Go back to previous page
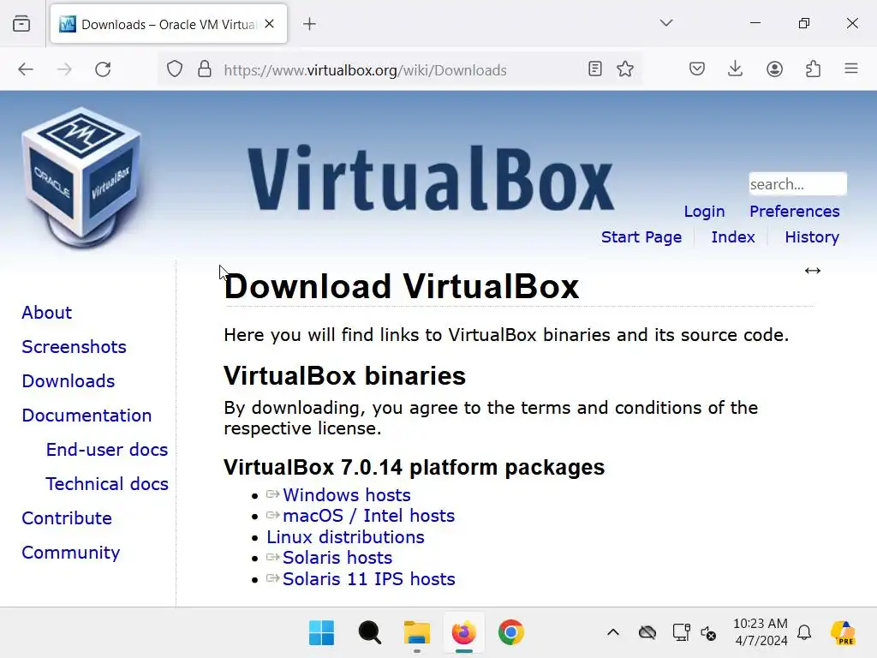877x658 pixels. (26, 69)
